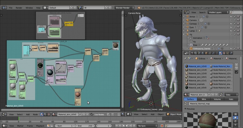Image resolution: width=243 pixels, height=128 pixels.
Task: Hide the Armor object with eye icon
Action: [231, 16]
